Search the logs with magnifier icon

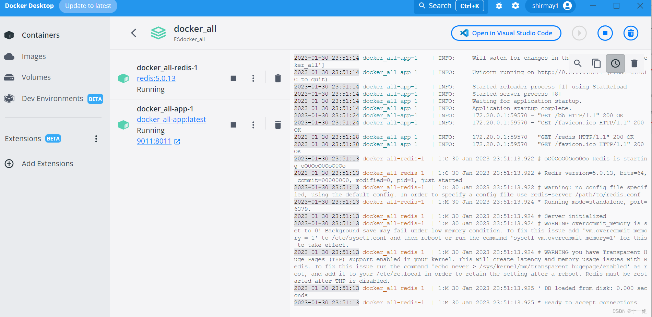[x=578, y=63]
